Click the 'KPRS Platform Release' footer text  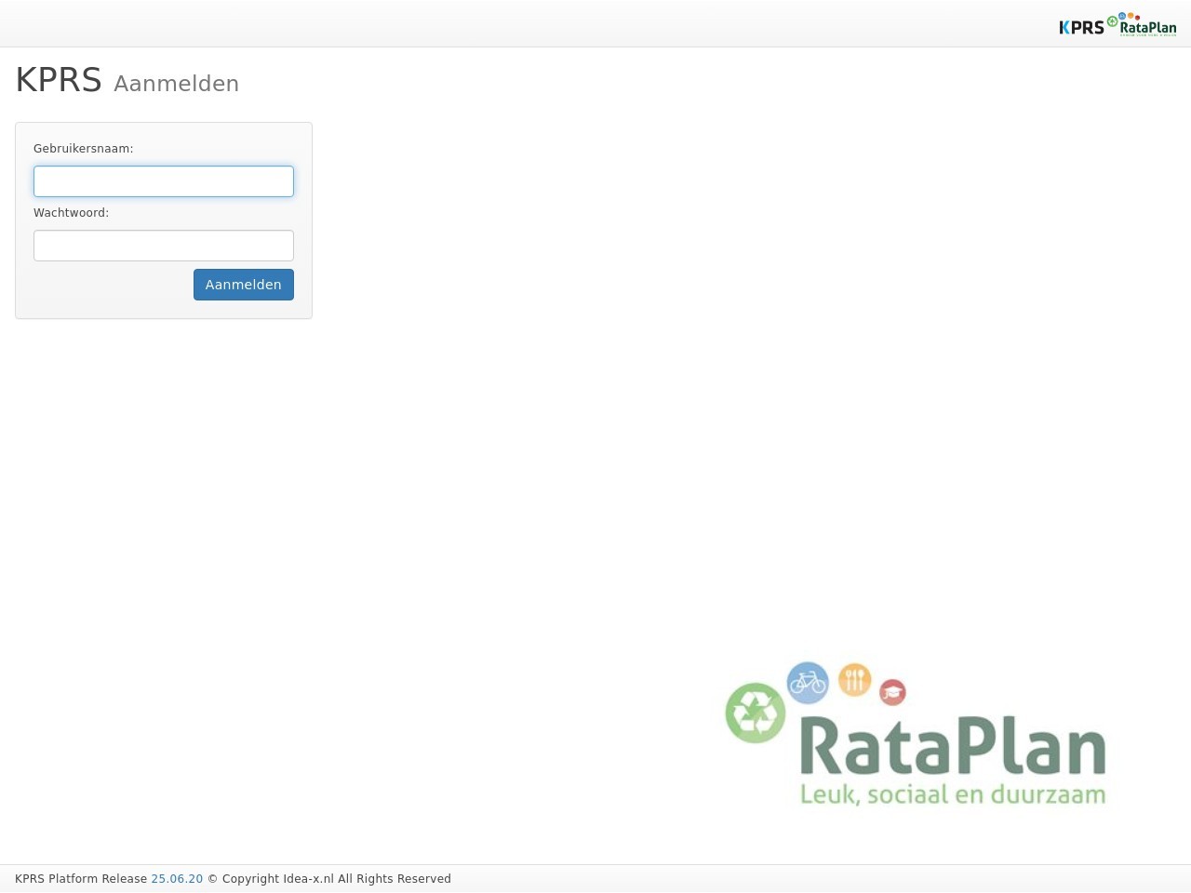pyautogui.click(x=81, y=879)
